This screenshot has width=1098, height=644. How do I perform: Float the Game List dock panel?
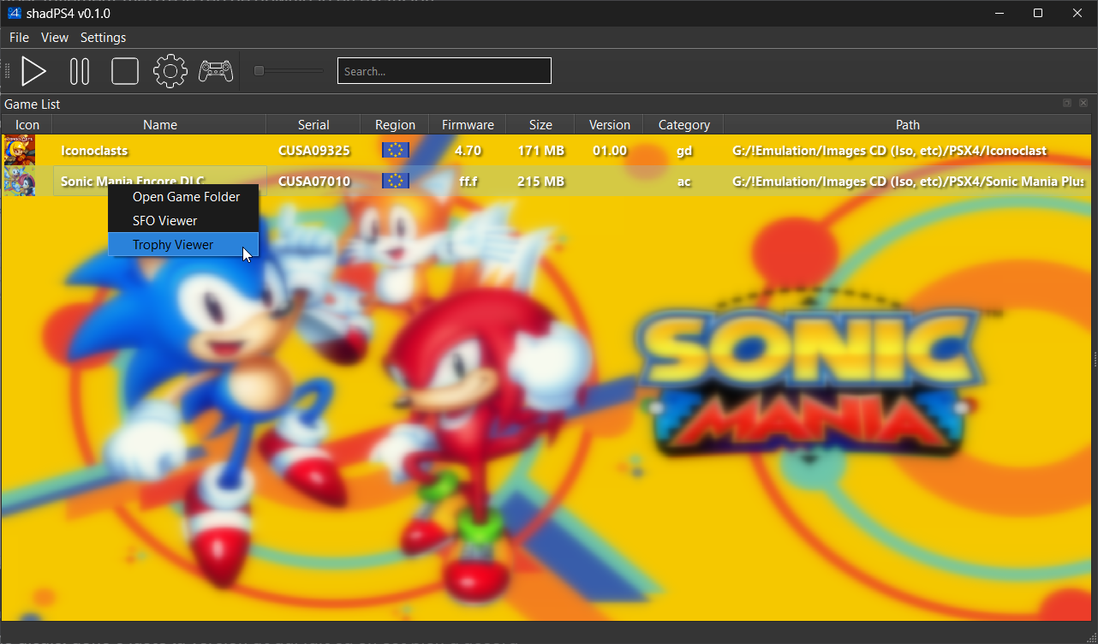(x=1067, y=103)
